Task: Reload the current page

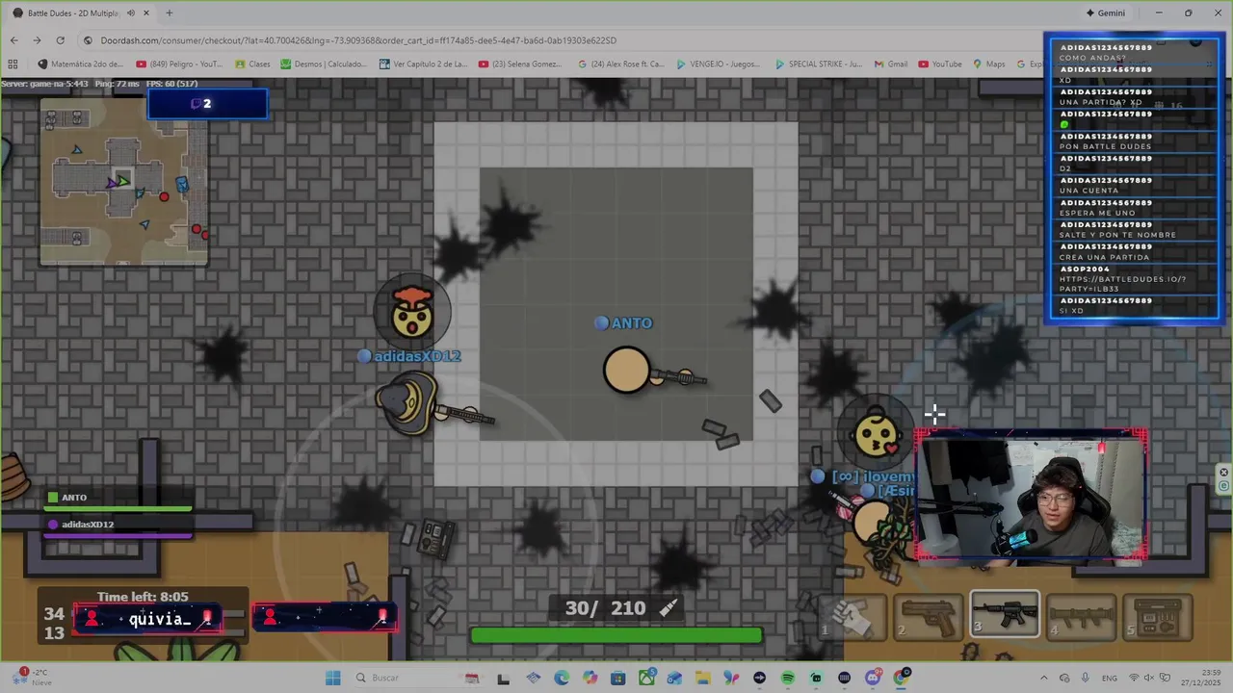Action: tap(60, 40)
